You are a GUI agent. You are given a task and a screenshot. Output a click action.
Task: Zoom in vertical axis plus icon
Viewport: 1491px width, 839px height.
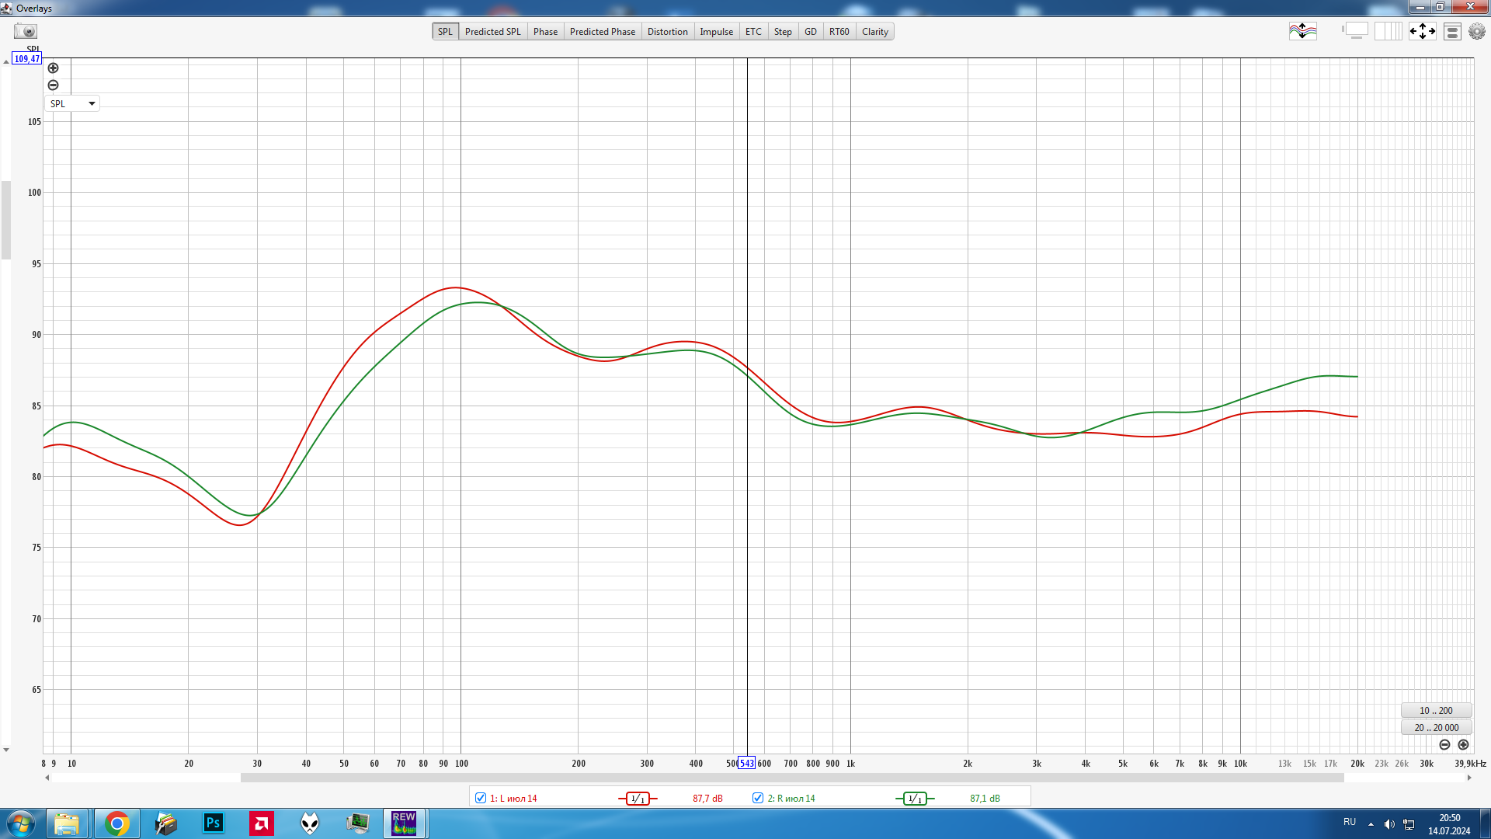click(x=54, y=68)
